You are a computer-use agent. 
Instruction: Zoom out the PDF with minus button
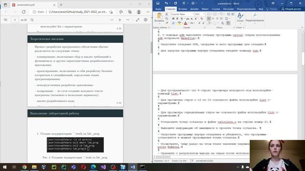coord(112,20)
